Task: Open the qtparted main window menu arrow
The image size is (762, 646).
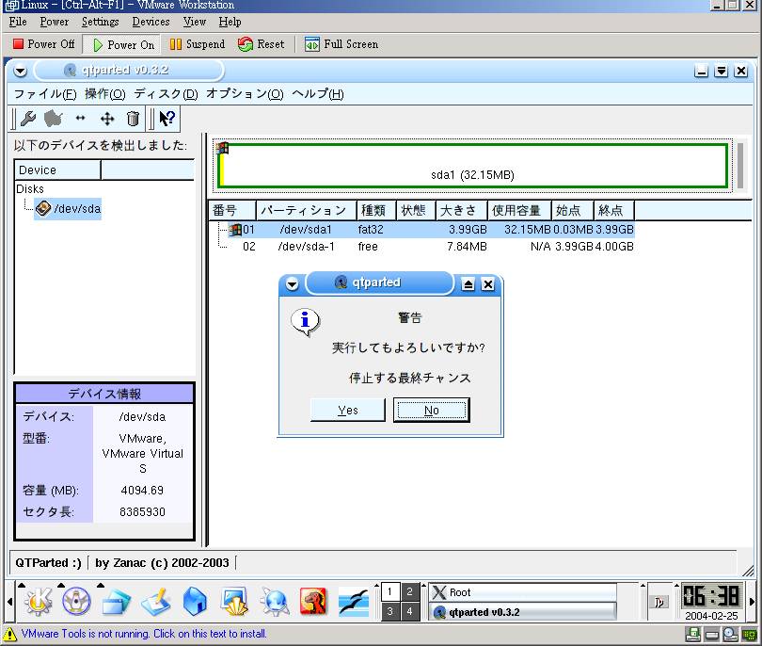Action: [x=20, y=71]
